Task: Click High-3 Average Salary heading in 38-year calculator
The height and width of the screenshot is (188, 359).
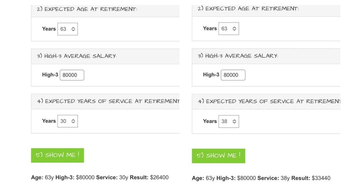Action: click(238, 56)
